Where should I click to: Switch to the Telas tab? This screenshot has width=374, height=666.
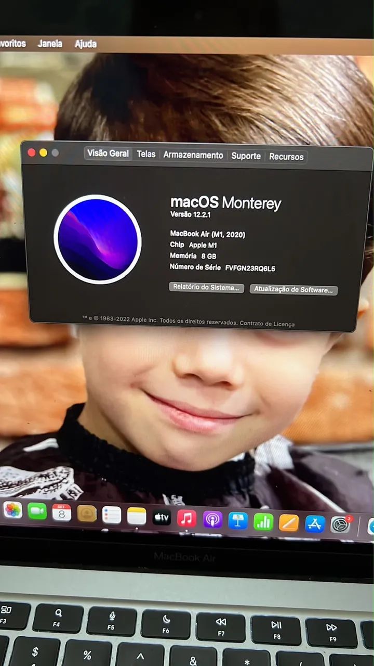[146, 154]
